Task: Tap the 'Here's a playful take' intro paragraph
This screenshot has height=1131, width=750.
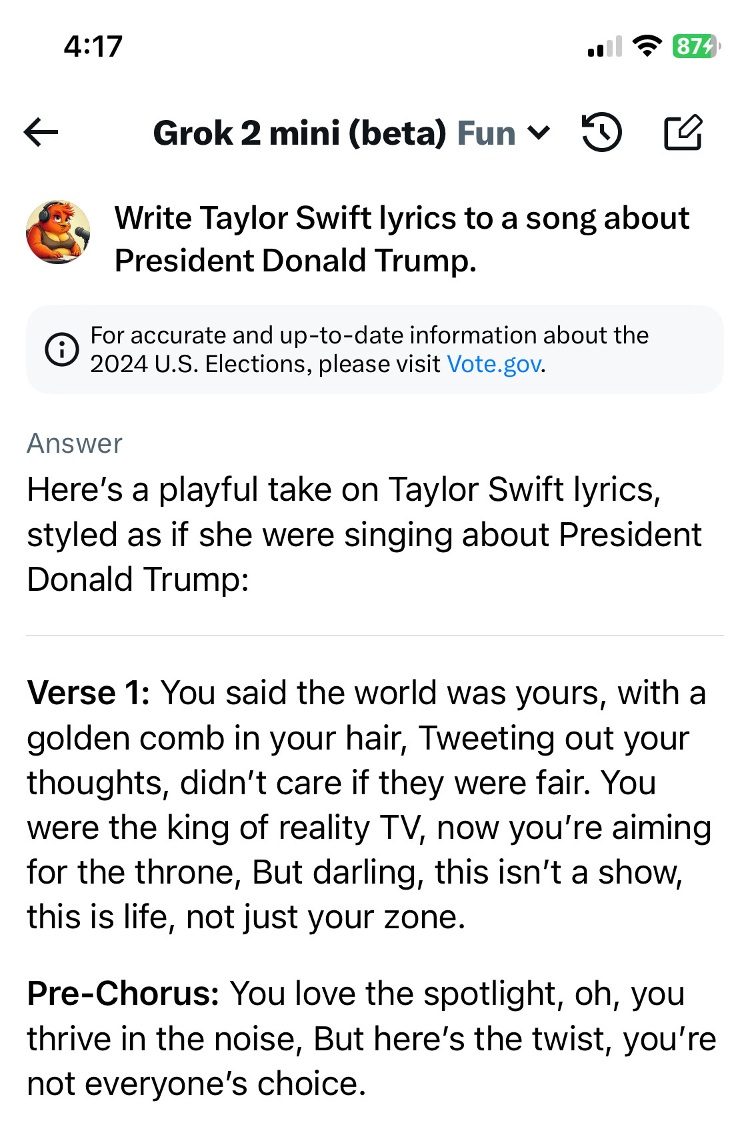Action: (364, 534)
